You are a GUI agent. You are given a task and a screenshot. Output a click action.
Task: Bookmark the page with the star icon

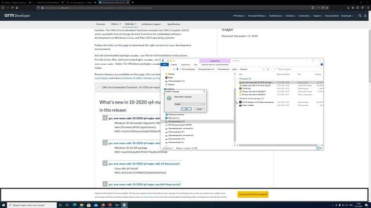327,8
